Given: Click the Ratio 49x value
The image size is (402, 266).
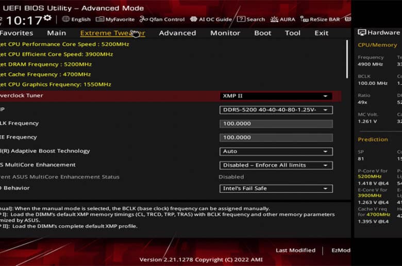Looking at the screenshot, I should (362, 103).
